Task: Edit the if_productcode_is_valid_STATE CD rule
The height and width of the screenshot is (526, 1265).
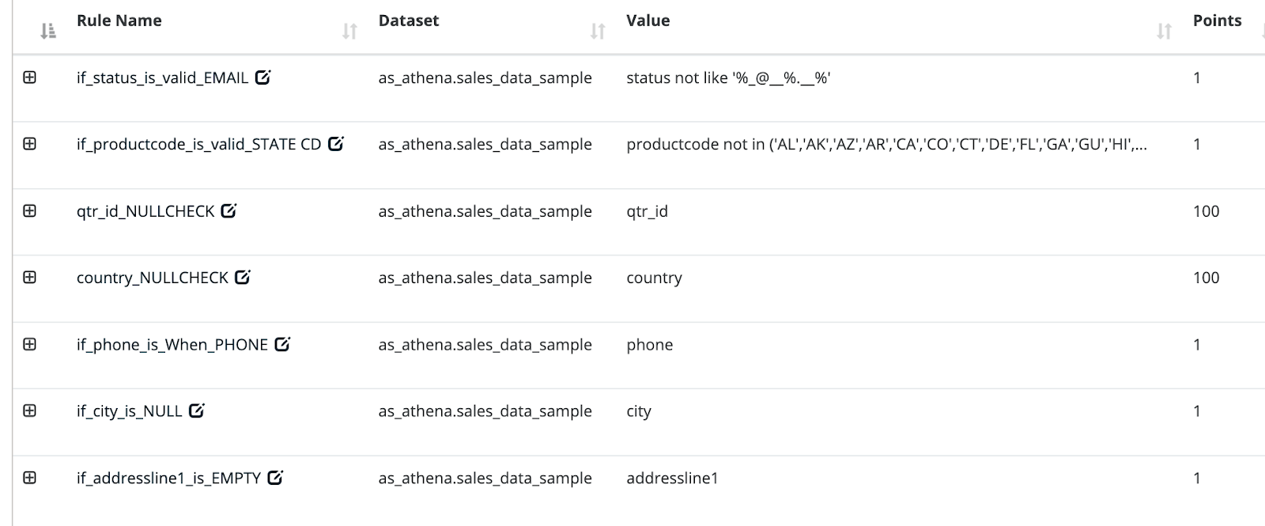Action: click(336, 143)
